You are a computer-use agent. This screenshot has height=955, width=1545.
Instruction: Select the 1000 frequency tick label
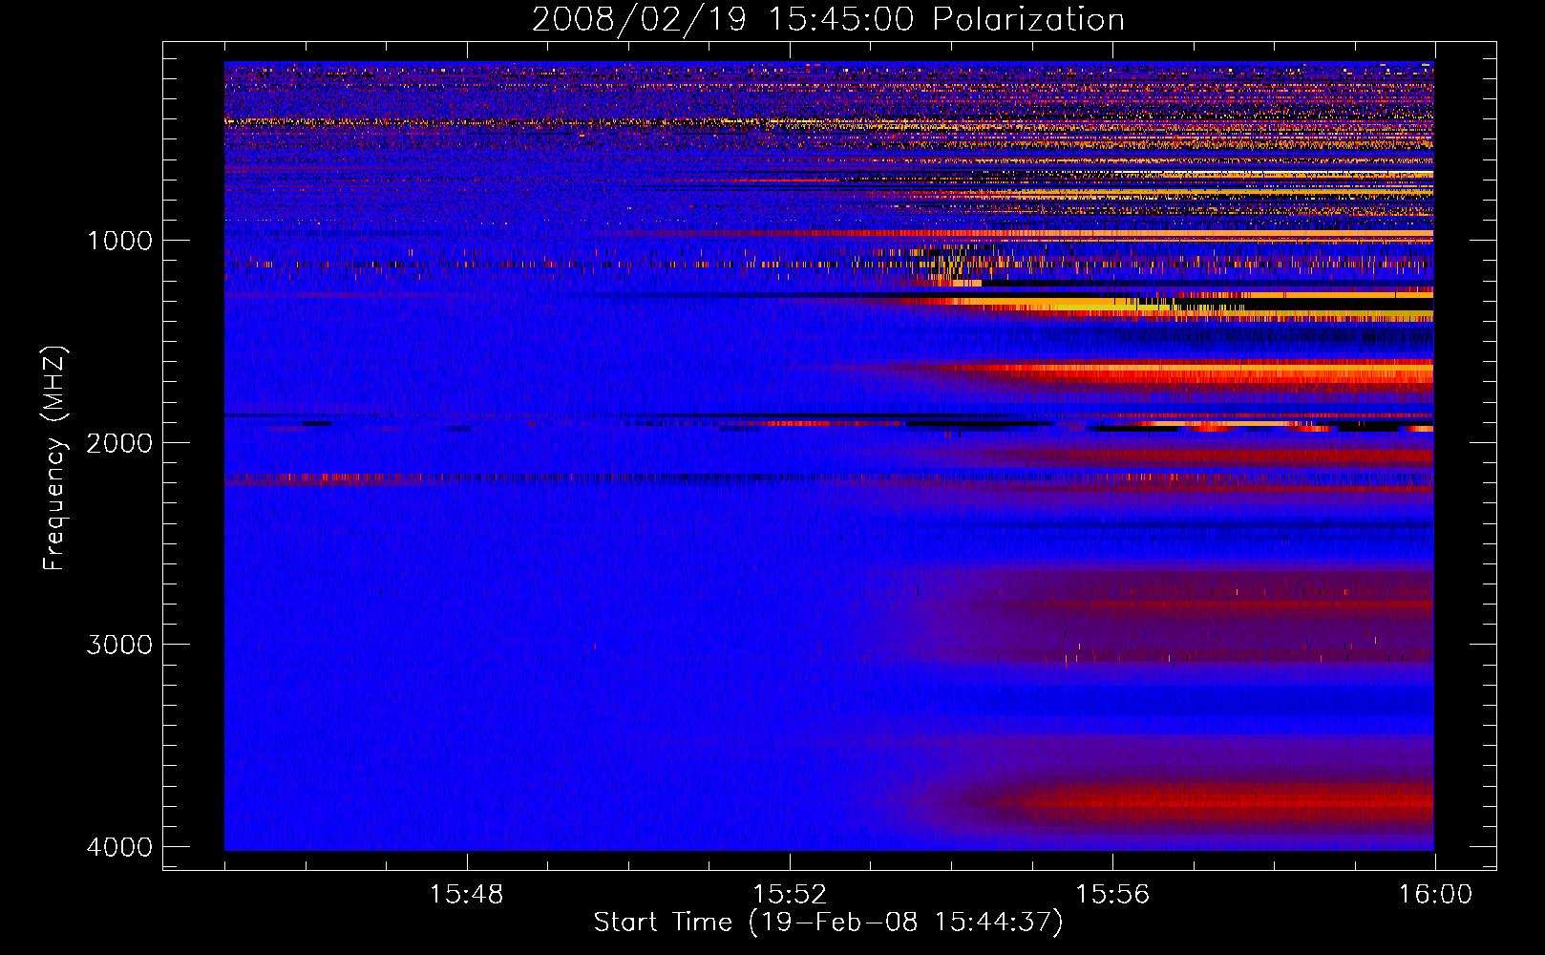[119, 240]
